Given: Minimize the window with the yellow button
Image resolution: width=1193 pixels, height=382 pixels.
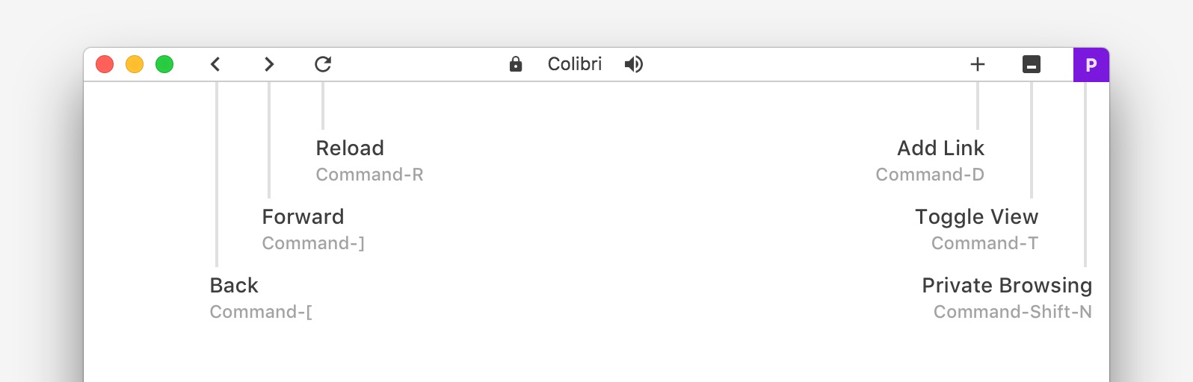Looking at the screenshot, I should (135, 64).
